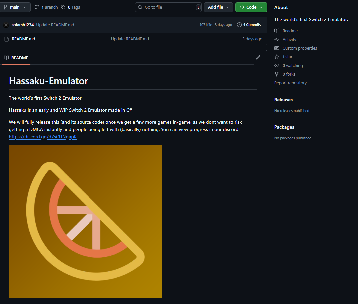This screenshot has height=304, width=358.
Task: Click the branch icon on main button
Action: click(x=5, y=7)
